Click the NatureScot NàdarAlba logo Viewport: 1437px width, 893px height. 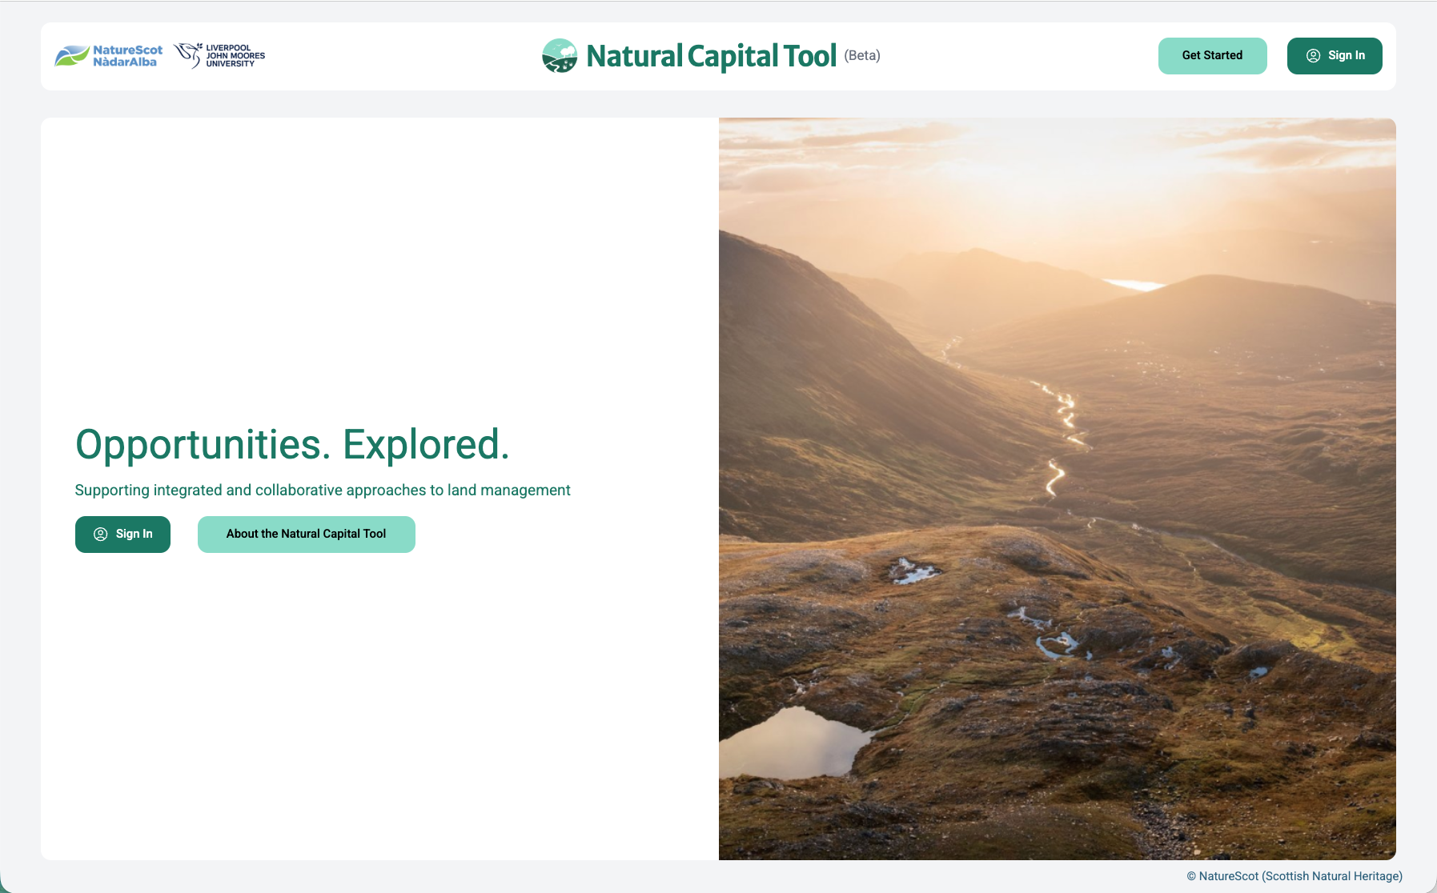108,56
